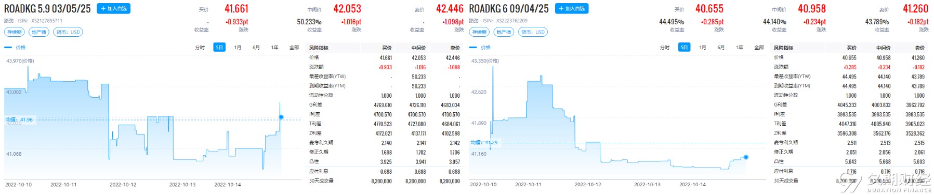934x195 pixels.
Task: Click 均值: 41.29 label on right chart
Action: coord(484,142)
